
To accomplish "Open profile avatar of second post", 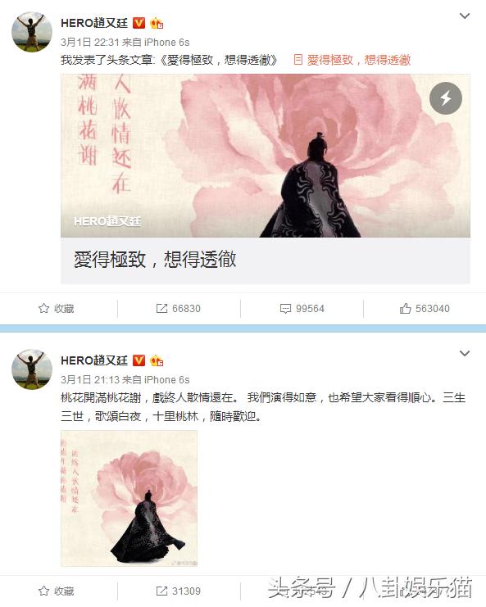I will coord(32,369).
